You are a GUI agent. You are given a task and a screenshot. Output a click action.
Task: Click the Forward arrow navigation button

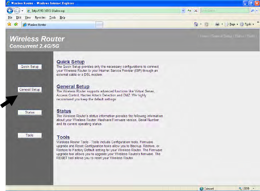[17, 11]
